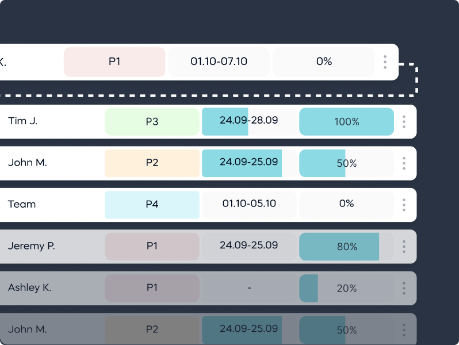The width and height of the screenshot is (459, 345).
Task: Click the 20% progress bar for Ashley K.
Action: [x=346, y=288]
